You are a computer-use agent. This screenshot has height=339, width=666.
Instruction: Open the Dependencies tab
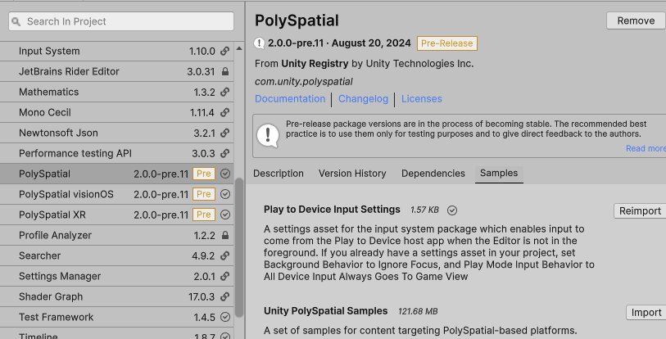coord(433,174)
